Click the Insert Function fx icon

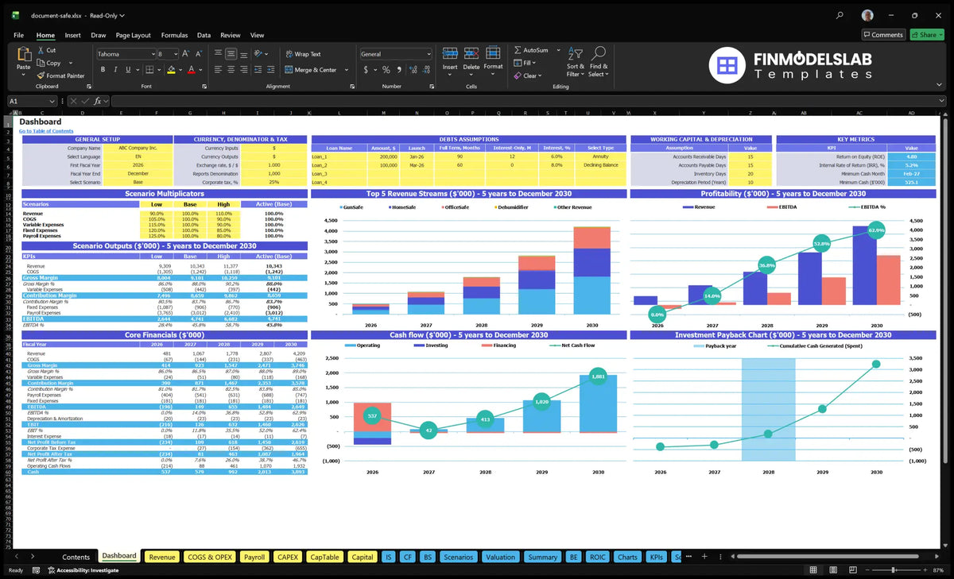[97, 101]
